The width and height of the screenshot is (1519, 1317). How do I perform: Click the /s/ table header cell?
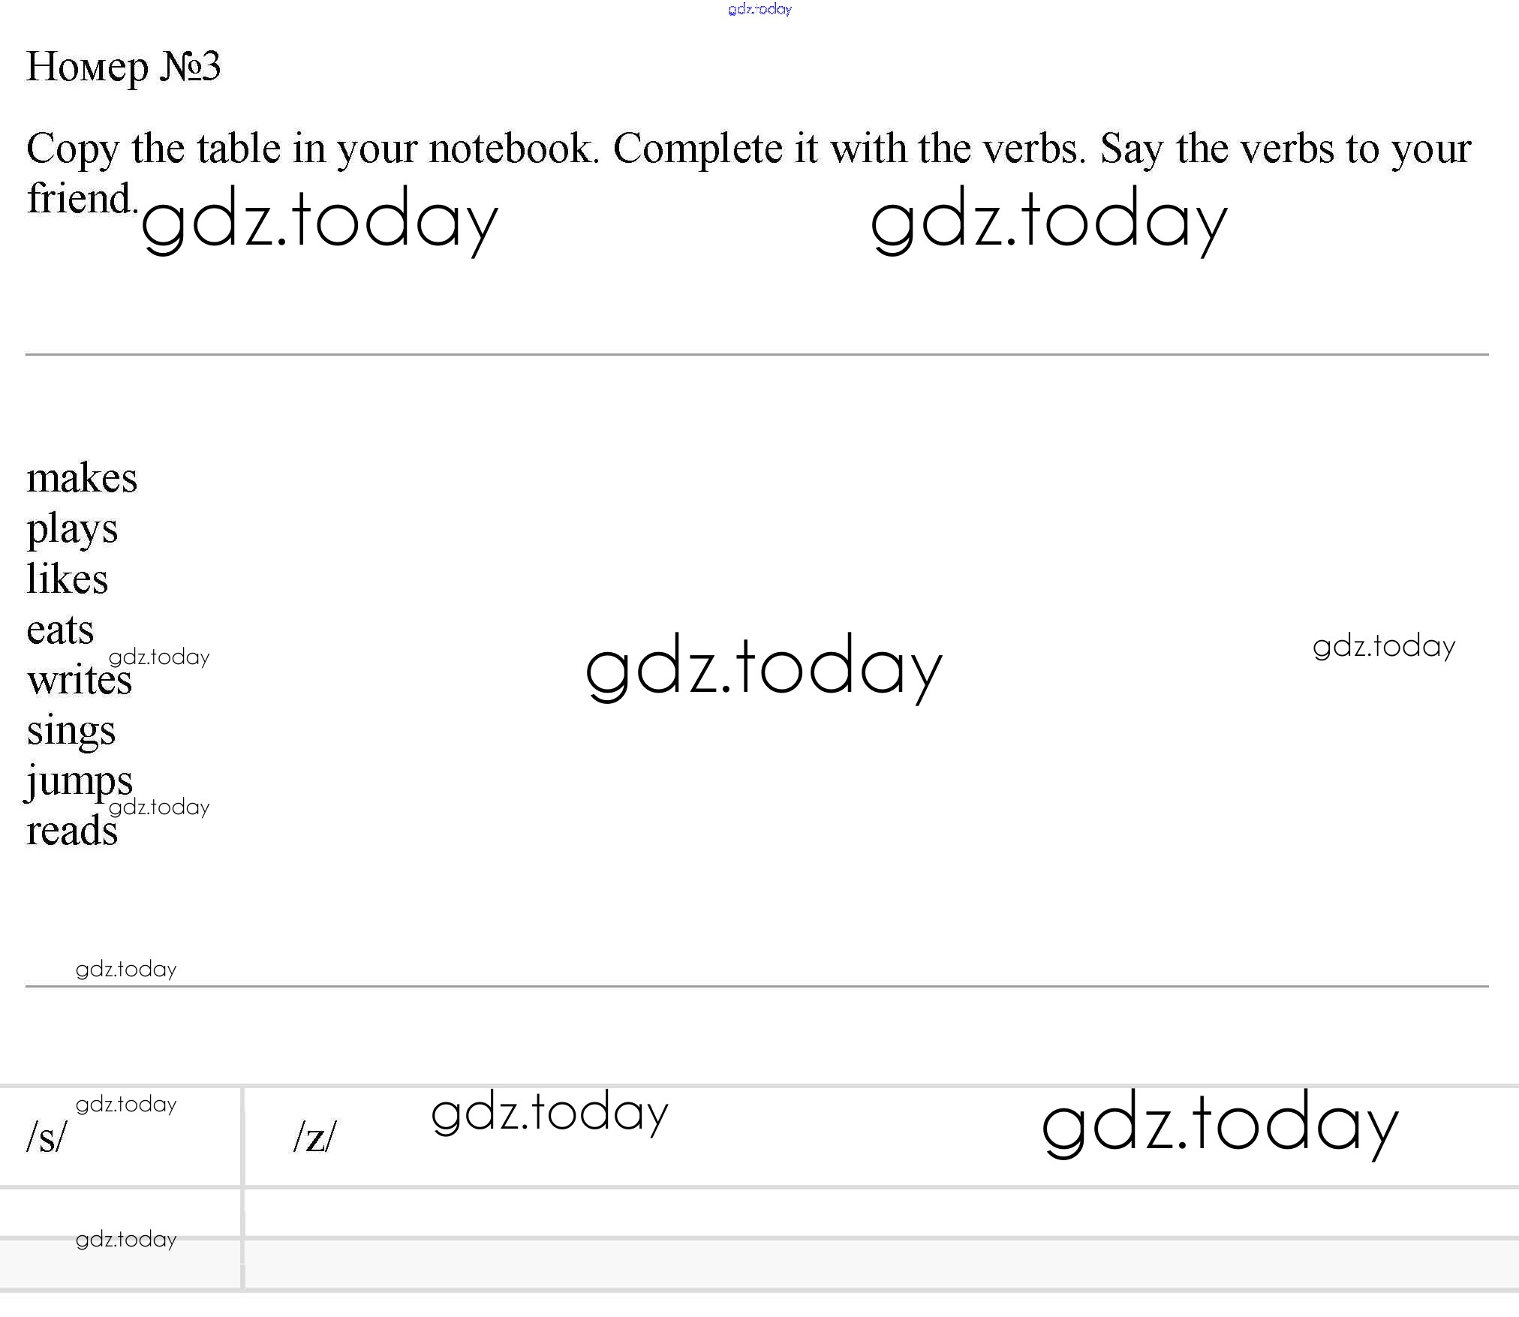120,1137
